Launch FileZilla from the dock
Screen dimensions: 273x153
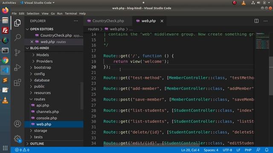5,30
